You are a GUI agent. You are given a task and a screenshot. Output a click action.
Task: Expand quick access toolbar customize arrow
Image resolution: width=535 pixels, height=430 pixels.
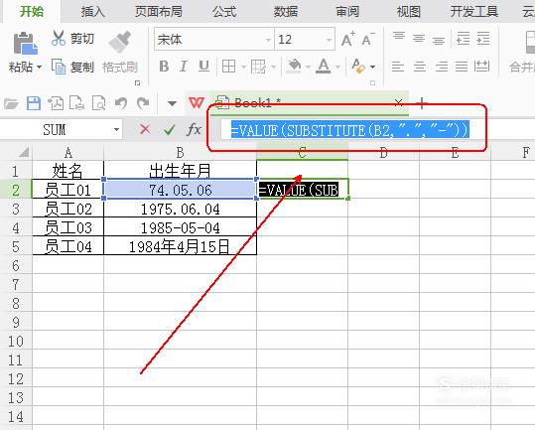tap(172, 103)
